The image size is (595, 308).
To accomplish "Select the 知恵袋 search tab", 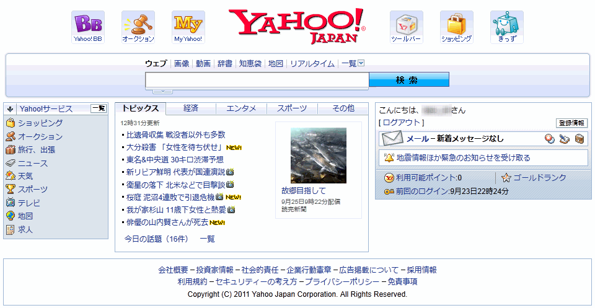I will (250, 64).
